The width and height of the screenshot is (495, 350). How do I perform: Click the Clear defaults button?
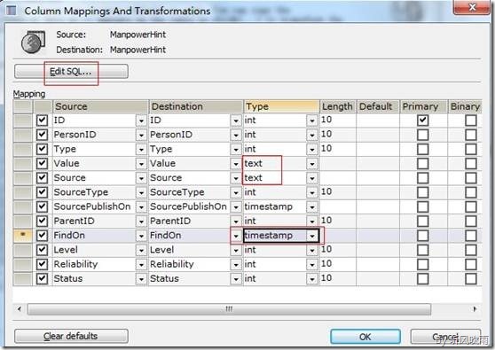click(x=71, y=336)
